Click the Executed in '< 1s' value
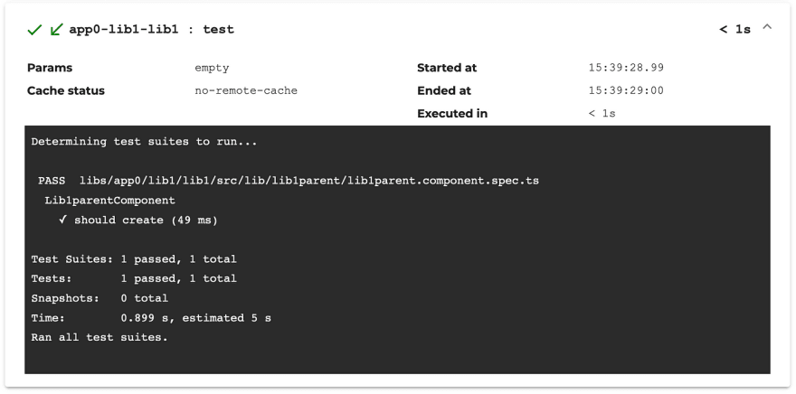 click(602, 114)
